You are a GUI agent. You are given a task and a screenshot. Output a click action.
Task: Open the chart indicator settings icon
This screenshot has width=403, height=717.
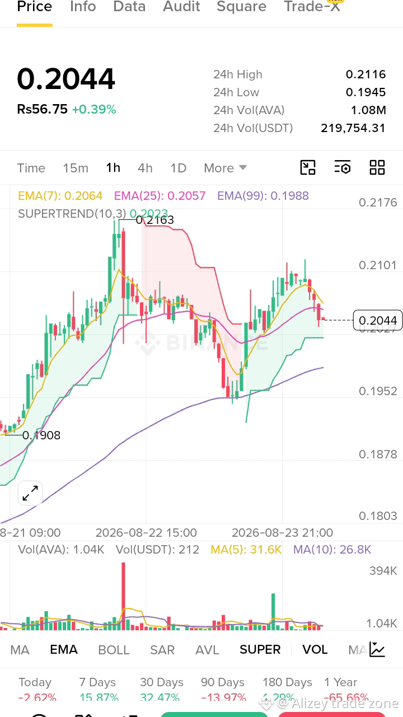point(343,167)
